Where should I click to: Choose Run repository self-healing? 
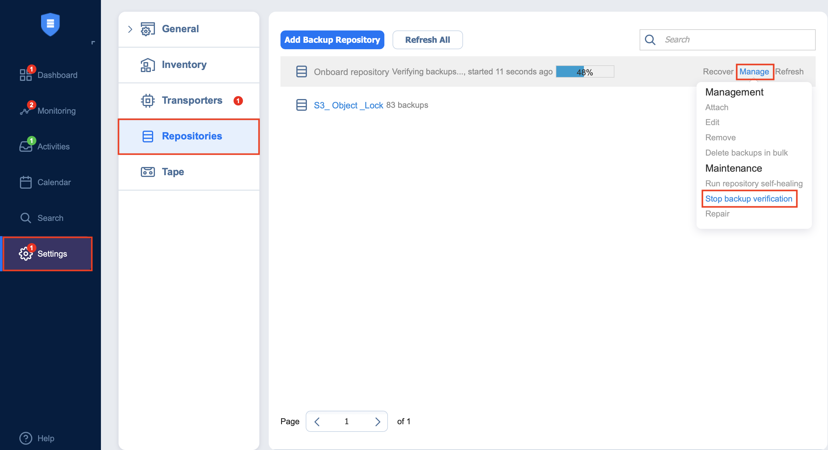pos(754,184)
